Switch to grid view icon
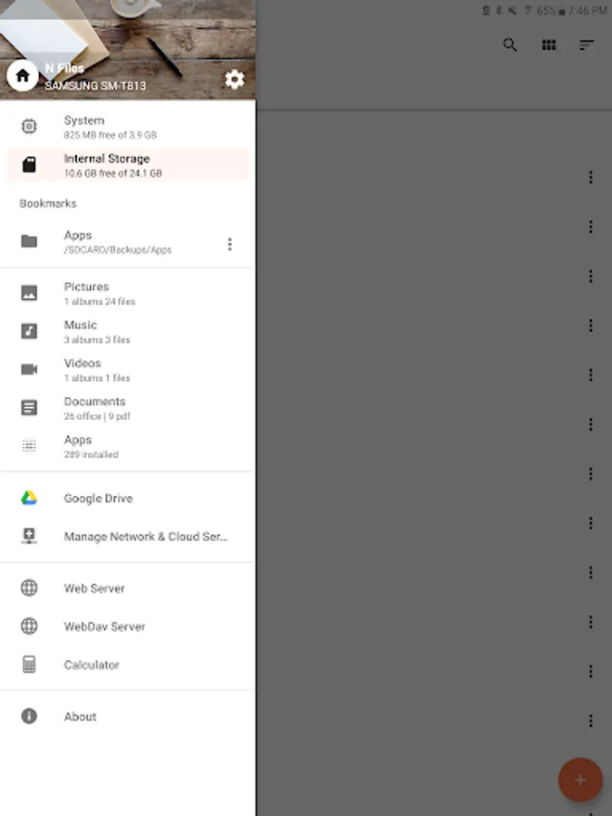The height and width of the screenshot is (816, 612). (x=549, y=44)
